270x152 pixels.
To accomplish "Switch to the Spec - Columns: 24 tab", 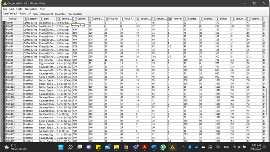I will [x=43, y=14].
